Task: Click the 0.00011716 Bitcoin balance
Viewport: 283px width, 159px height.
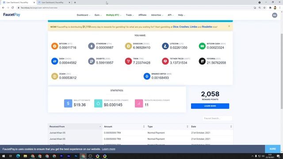Action: click(x=68, y=48)
